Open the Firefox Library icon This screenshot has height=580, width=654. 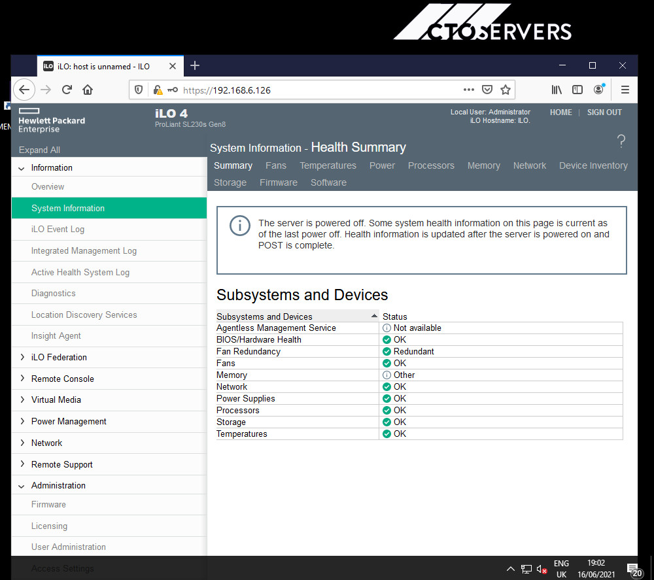557,90
